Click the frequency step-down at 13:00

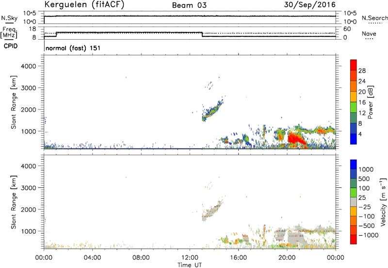(x=202, y=34)
